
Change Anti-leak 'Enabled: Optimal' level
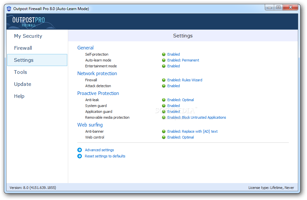(x=181, y=100)
